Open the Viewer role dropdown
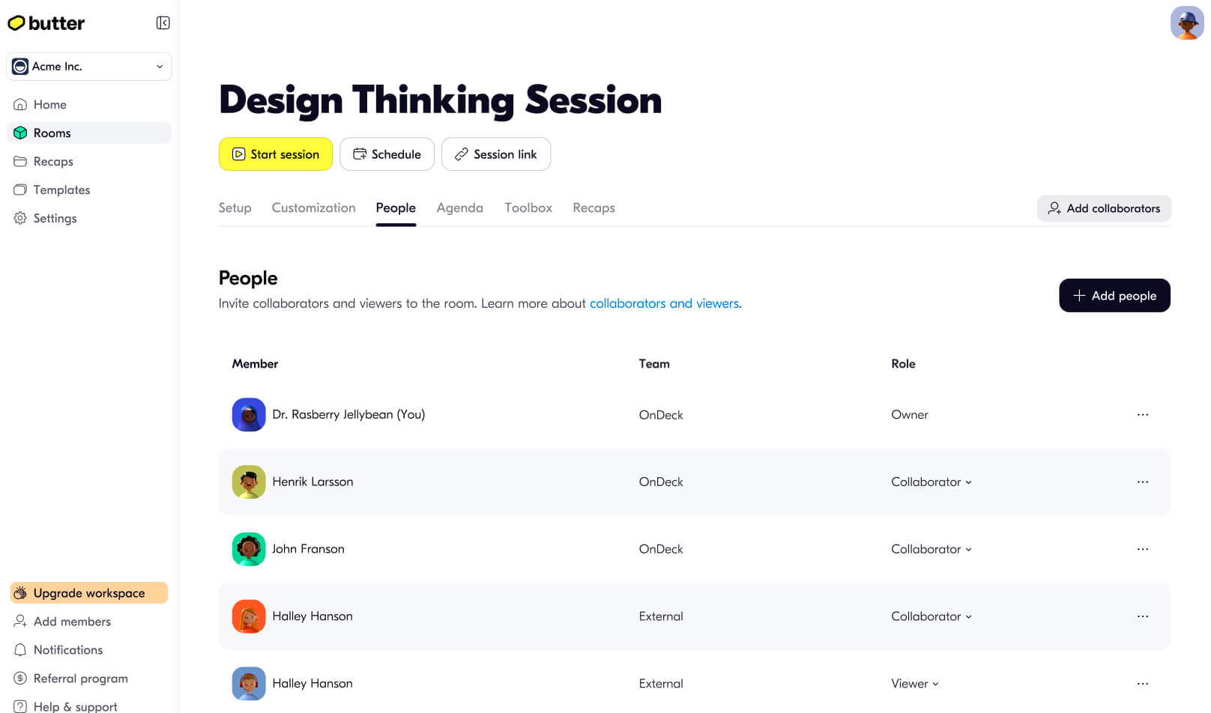Viewport: 1211px width, 713px height. coord(915,684)
